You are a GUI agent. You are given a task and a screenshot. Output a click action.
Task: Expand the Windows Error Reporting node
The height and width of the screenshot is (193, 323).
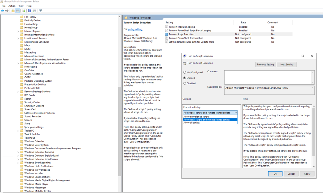[18, 163]
